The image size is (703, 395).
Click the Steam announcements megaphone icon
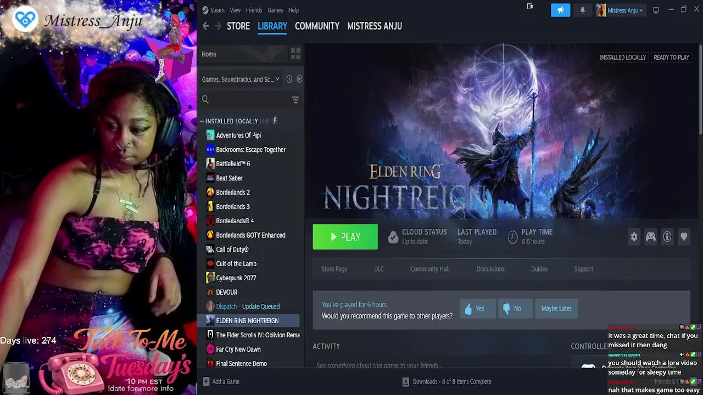click(560, 10)
